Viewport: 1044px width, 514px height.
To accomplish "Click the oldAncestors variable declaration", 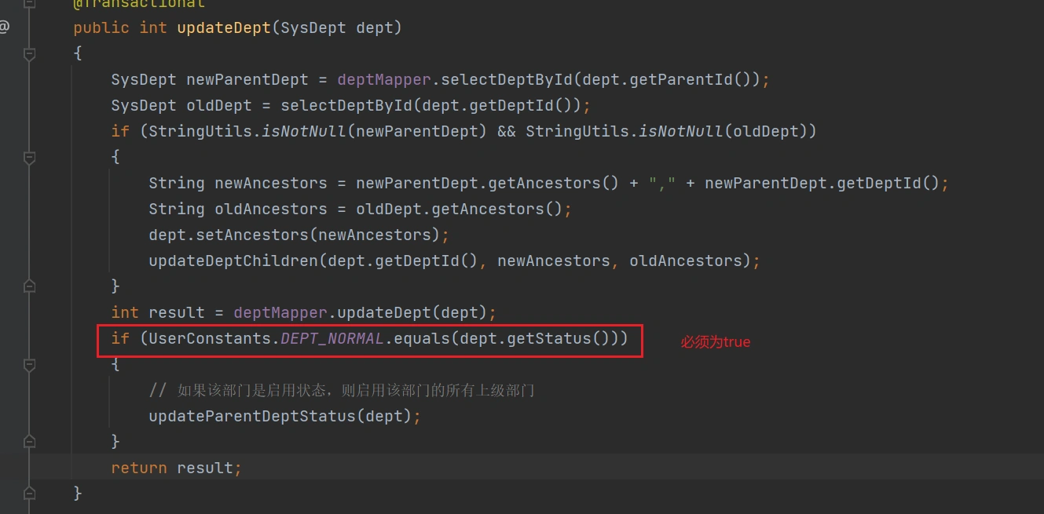I will (x=270, y=210).
